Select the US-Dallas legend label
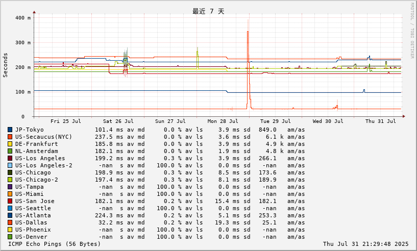The height and width of the screenshot is (251, 417). click(31, 222)
